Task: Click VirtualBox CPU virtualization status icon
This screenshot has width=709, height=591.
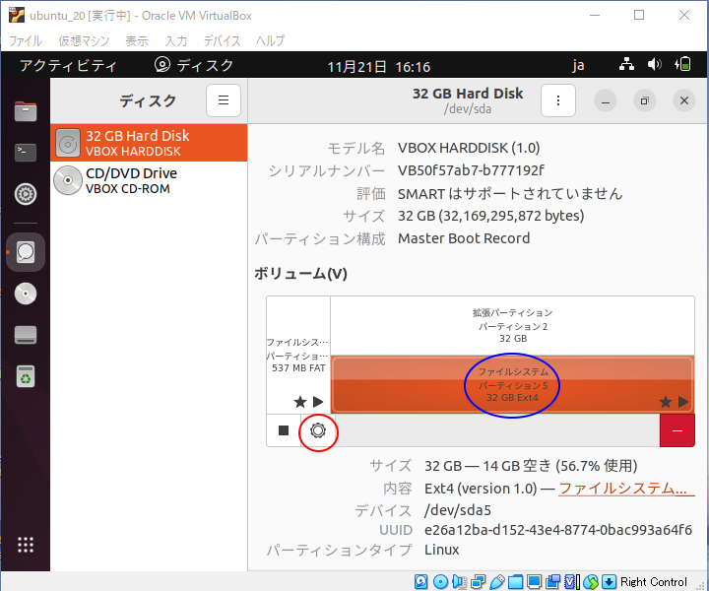Action: [x=571, y=581]
